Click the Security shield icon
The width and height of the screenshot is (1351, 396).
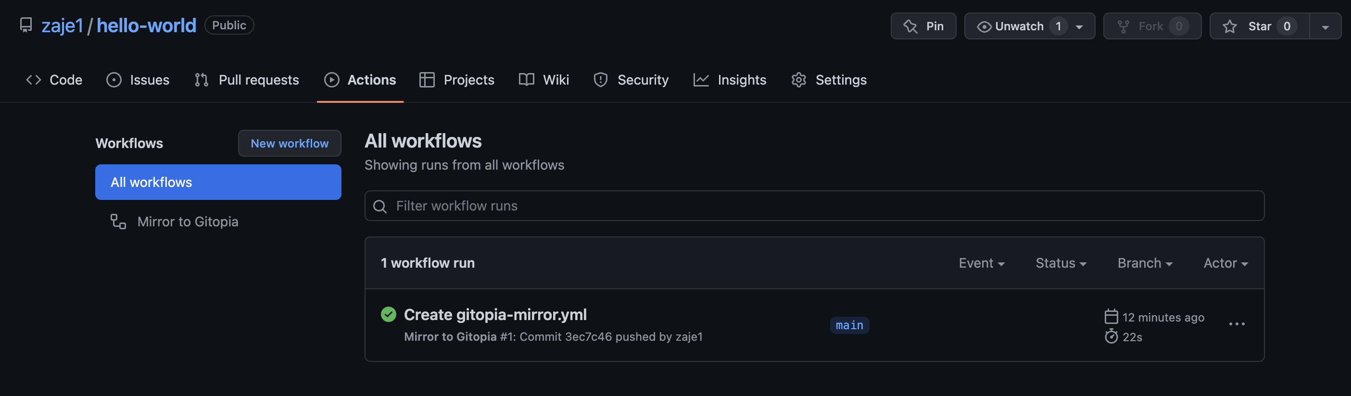coord(601,80)
